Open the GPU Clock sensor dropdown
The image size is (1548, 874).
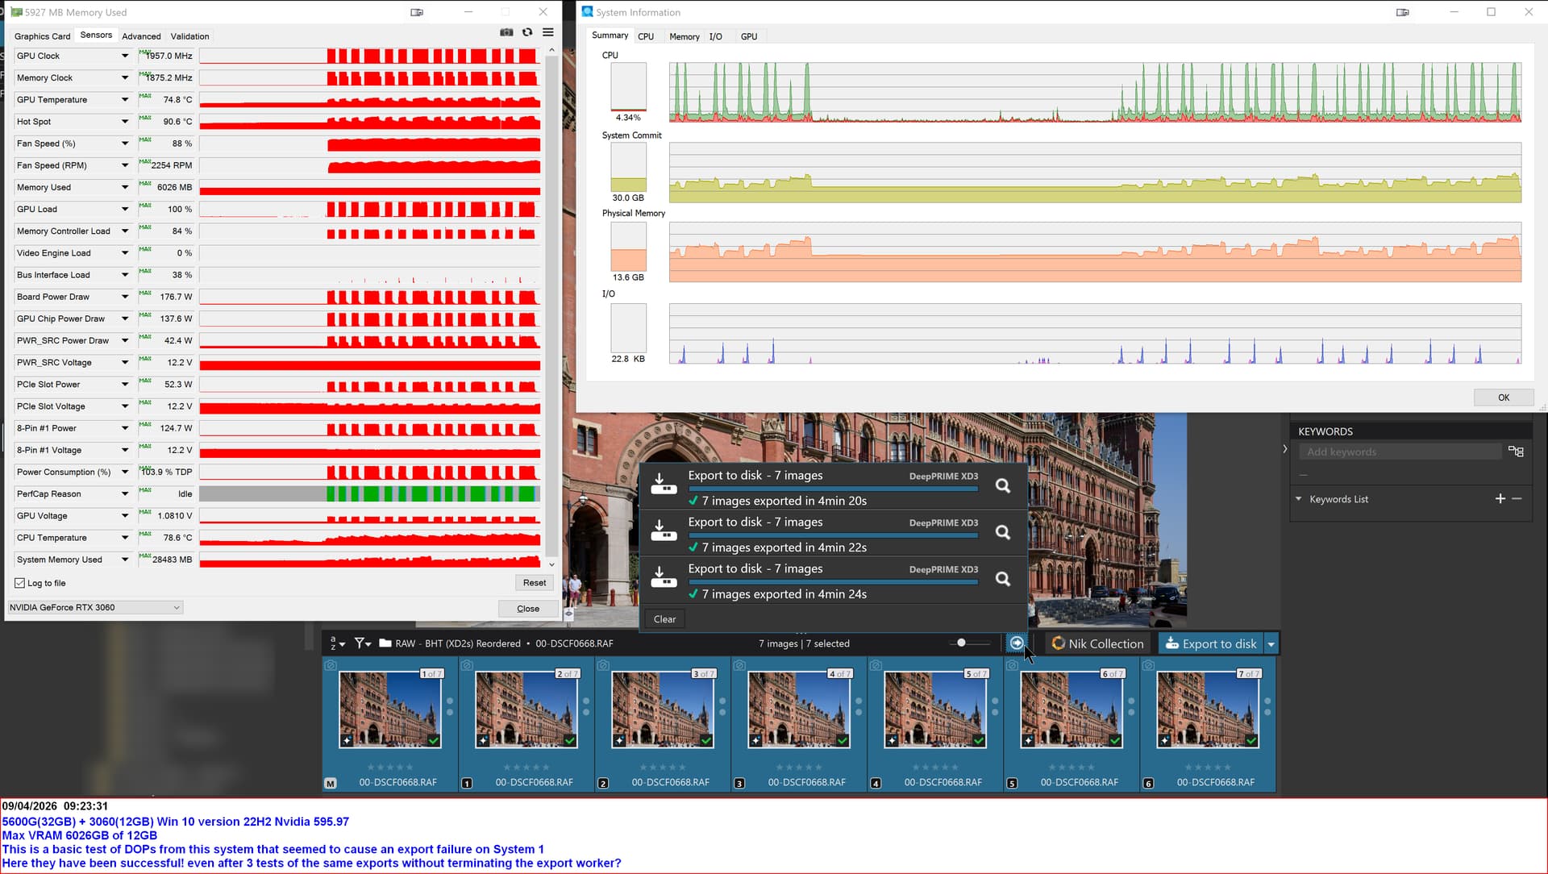[x=125, y=56]
